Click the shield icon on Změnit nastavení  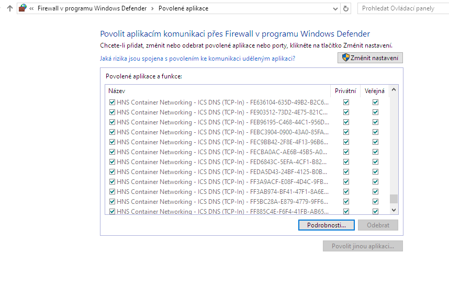(345, 57)
